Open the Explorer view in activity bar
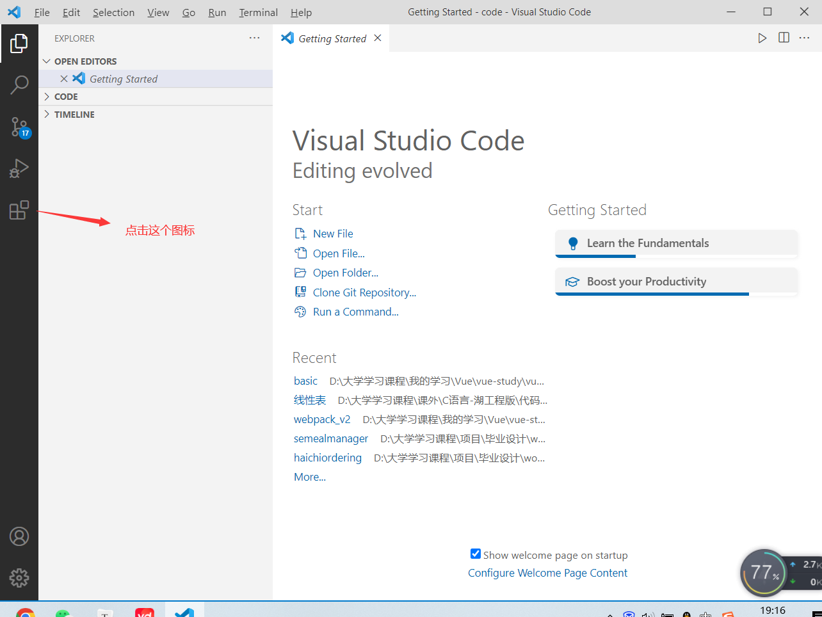The height and width of the screenshot is (617, 822). 19,44
